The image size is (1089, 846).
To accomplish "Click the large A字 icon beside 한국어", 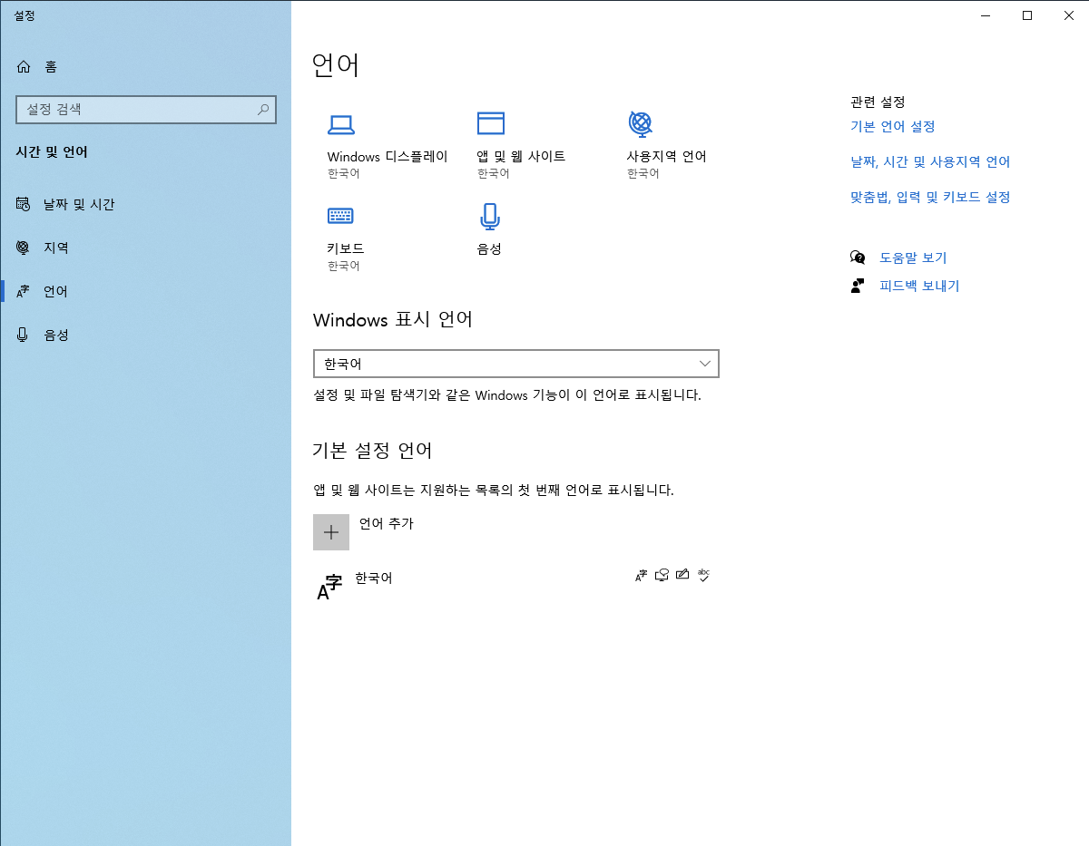I will [x=329, y=588].
